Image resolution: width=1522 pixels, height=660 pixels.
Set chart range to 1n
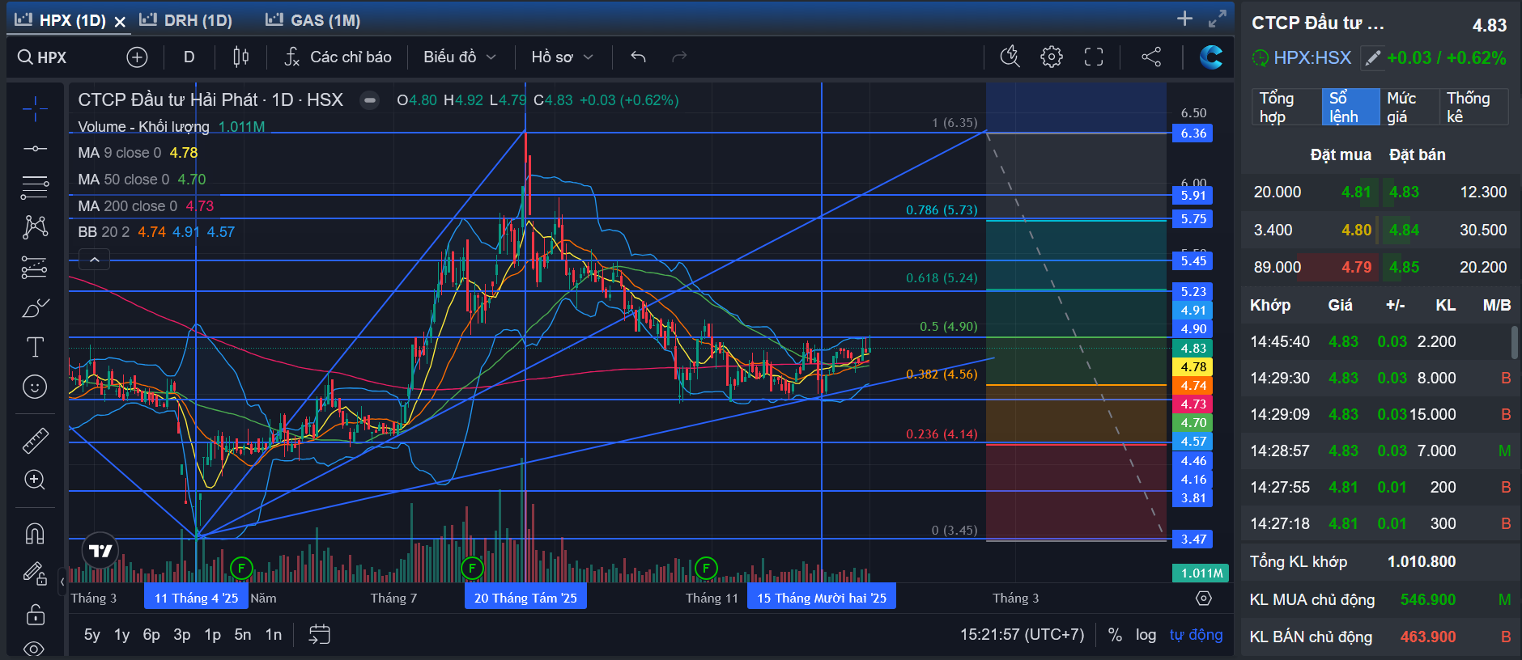click(274, 635)
